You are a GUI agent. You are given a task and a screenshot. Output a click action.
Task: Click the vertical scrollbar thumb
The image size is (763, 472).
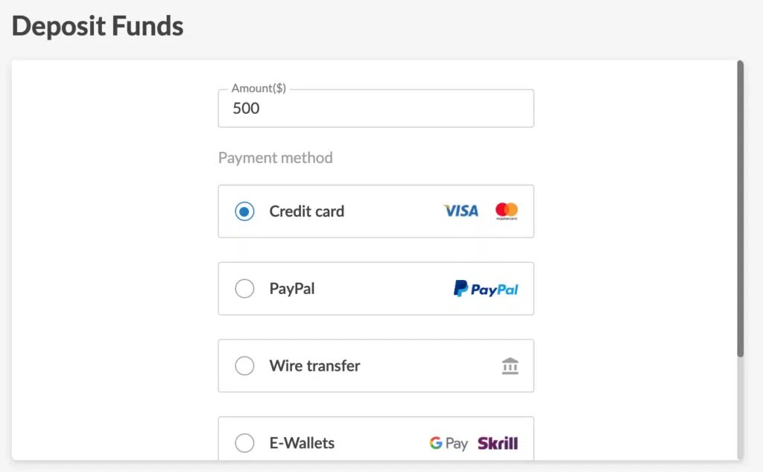(740, 209)
